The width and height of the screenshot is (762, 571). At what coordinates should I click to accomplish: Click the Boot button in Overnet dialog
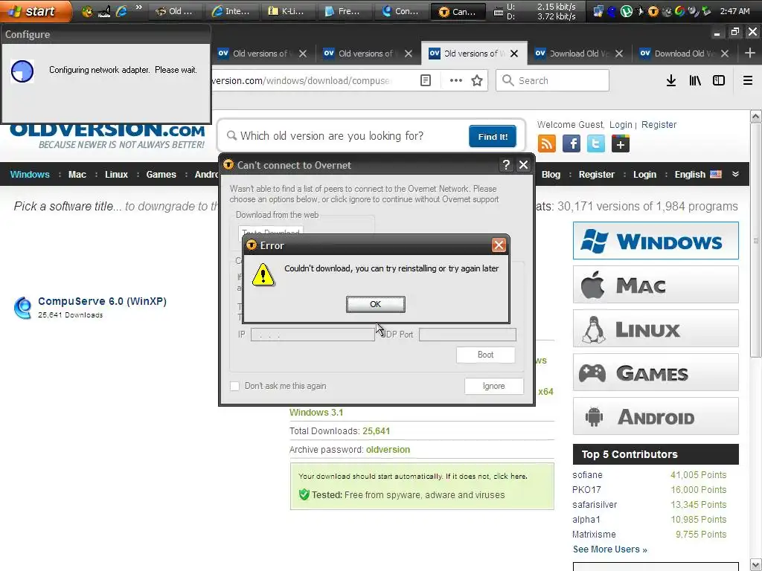point(485,355)
